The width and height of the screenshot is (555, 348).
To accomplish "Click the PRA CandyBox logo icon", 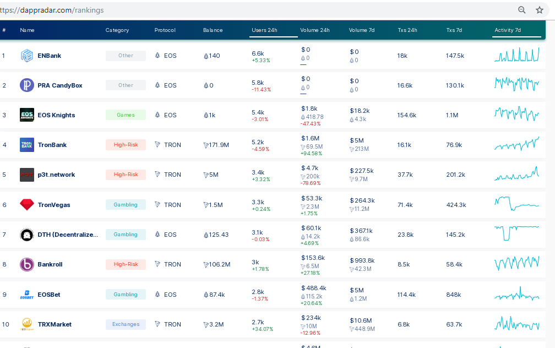I will coord(27,85).
